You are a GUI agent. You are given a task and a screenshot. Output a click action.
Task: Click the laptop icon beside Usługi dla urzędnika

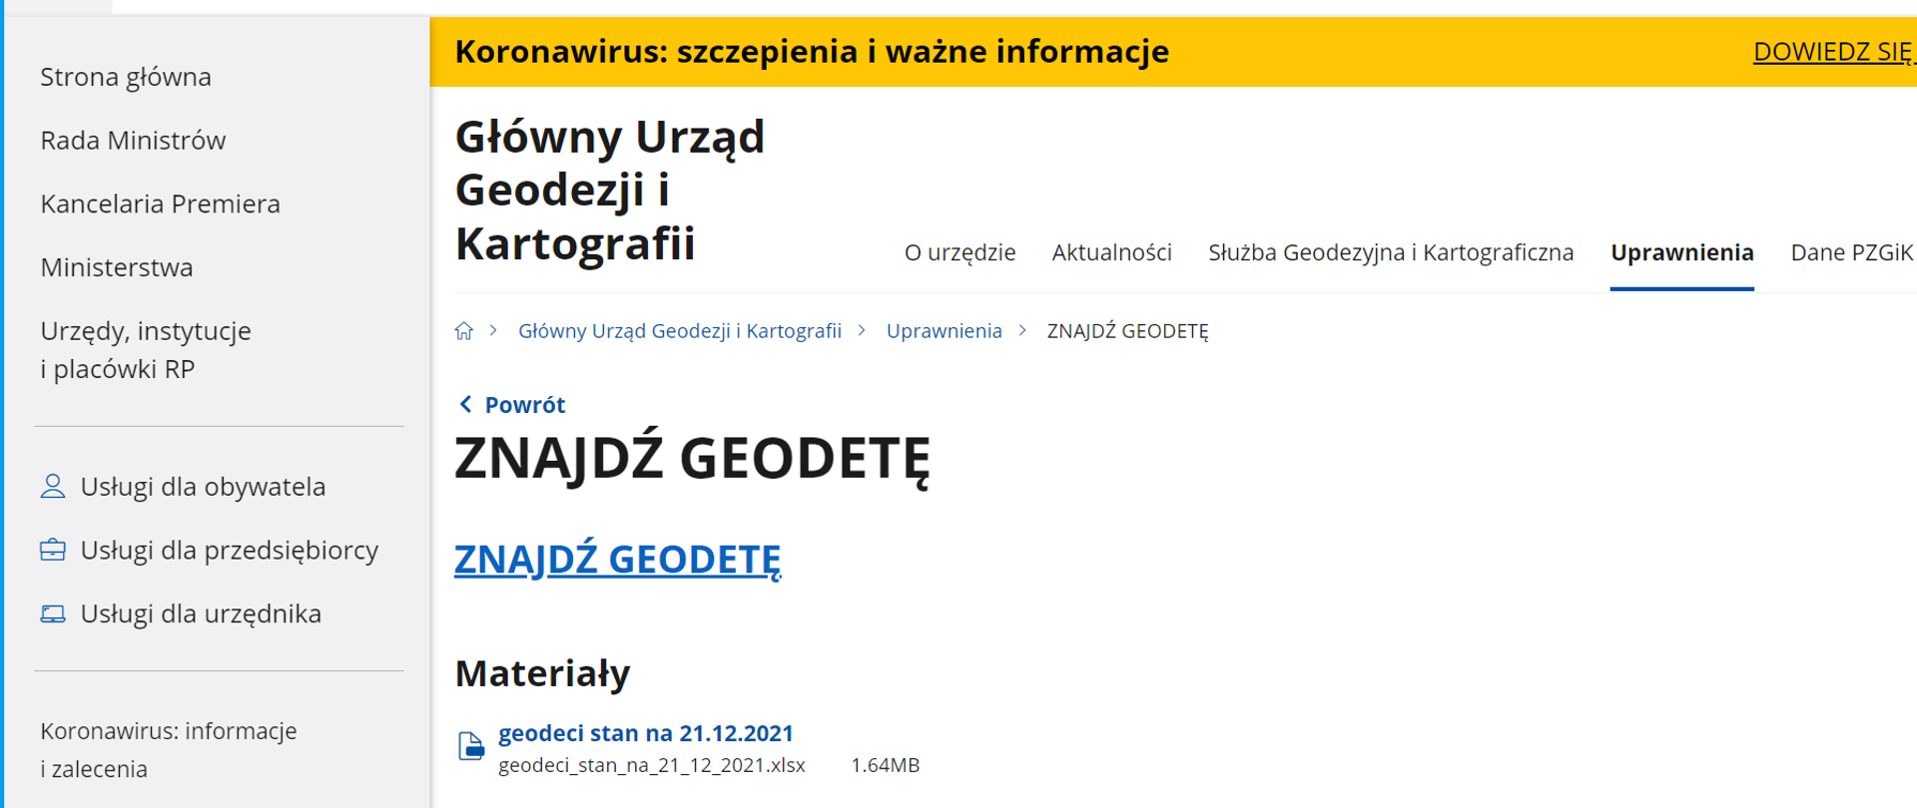pyautogui.click(x=53, y=614)
